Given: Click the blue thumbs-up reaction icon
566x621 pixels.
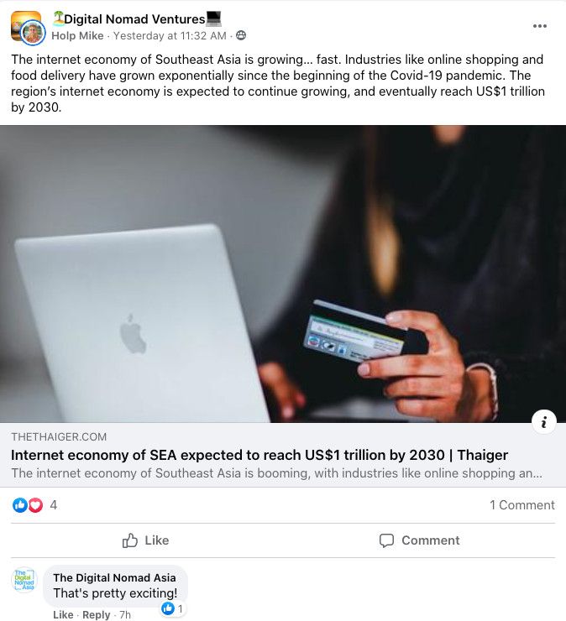Looking at the screenshot, I should (x=20, y=505).
